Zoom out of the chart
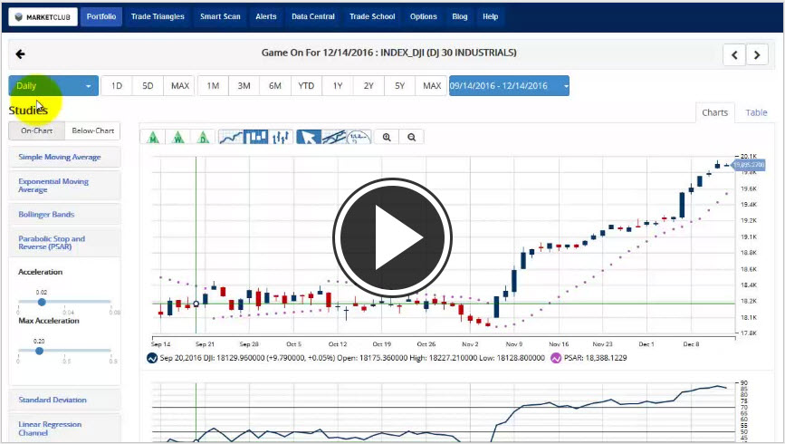The width and height of the screenshot is (785, 444). 411,138
